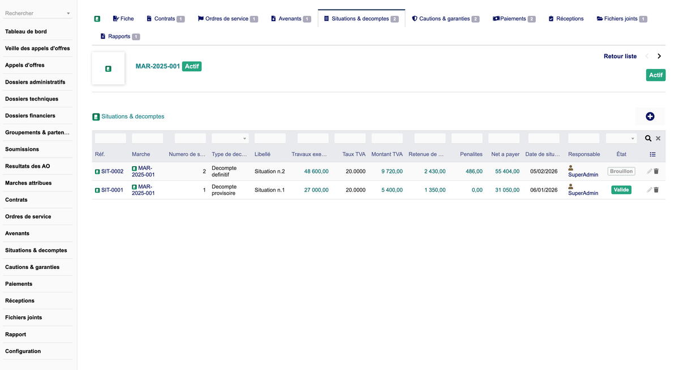Open Dossiers administratifs in sidebar

point(35,82)
